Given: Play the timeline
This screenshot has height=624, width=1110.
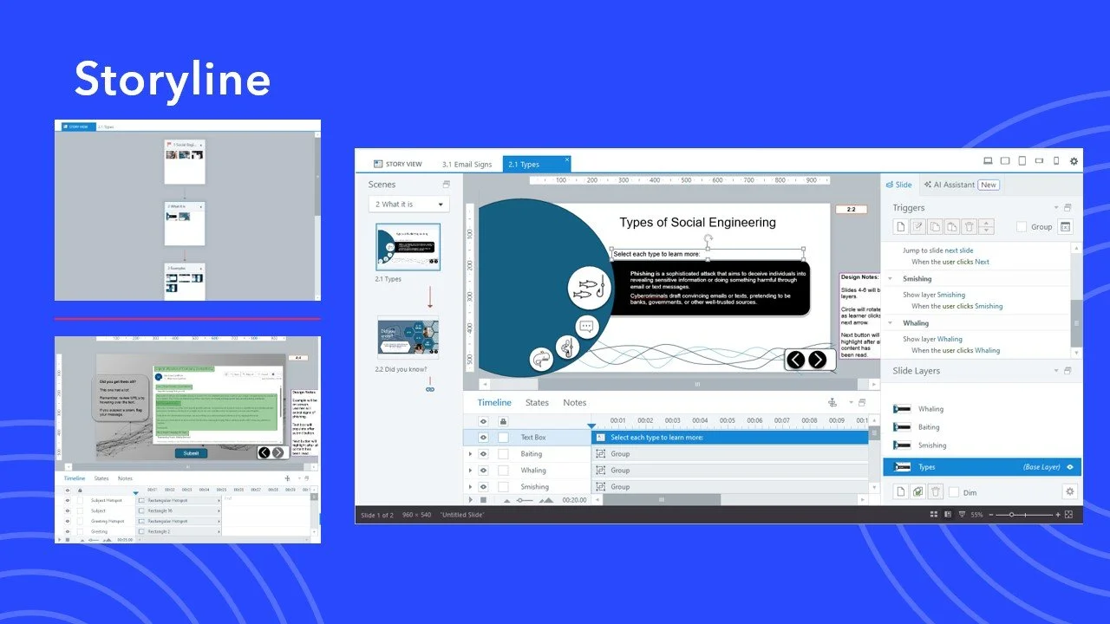Looking at the screenshot, I should 471,500.
